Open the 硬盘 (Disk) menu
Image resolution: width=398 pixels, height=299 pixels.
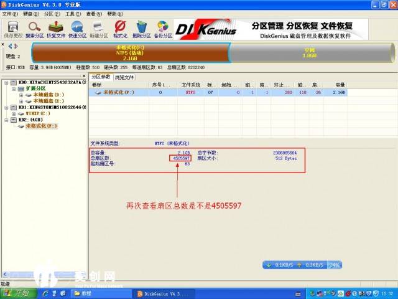tap(29, 13)
